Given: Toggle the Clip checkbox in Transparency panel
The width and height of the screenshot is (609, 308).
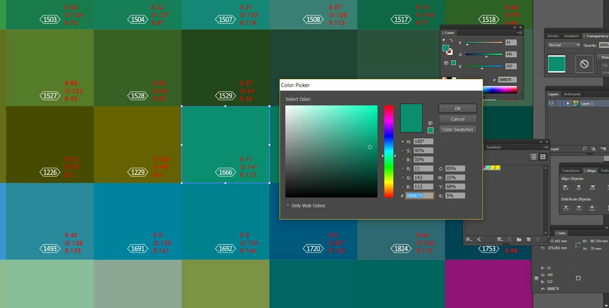Looking at the screenshot, I should tap(599, 65).
